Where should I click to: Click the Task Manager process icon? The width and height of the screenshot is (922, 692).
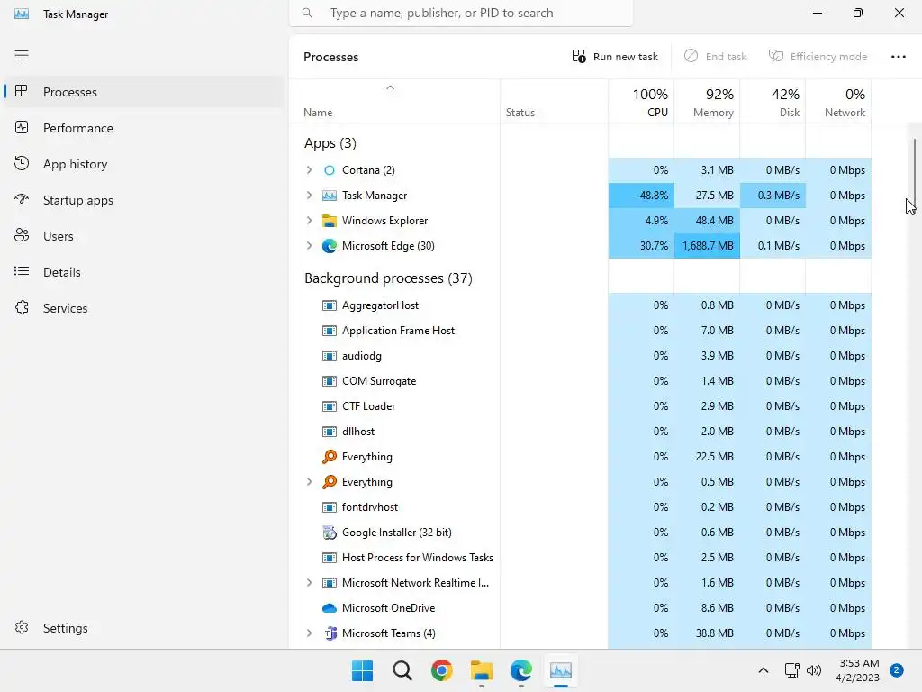coord(330,196)
